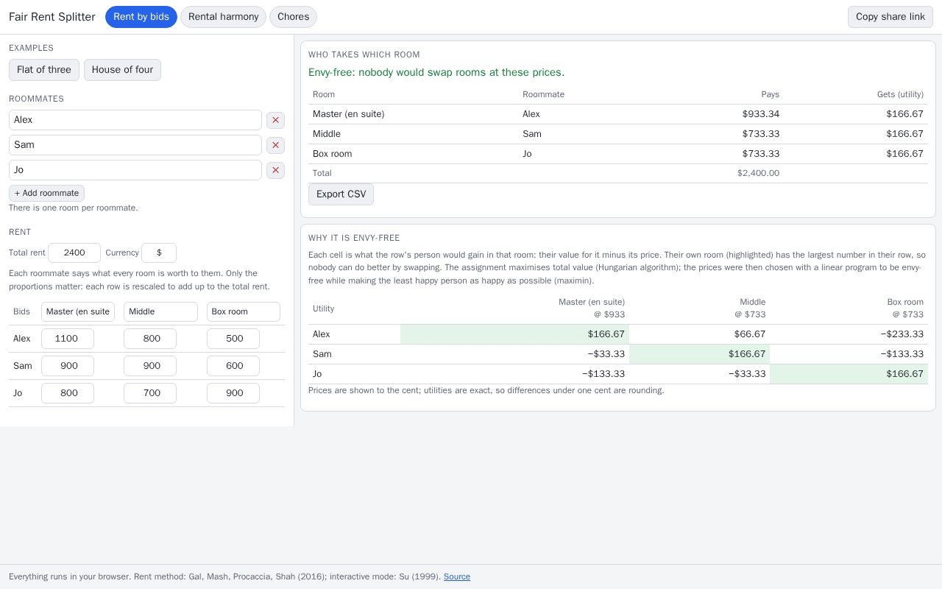Edit the Jo roommate name field

pyautogui.click(x=135, y=170)
